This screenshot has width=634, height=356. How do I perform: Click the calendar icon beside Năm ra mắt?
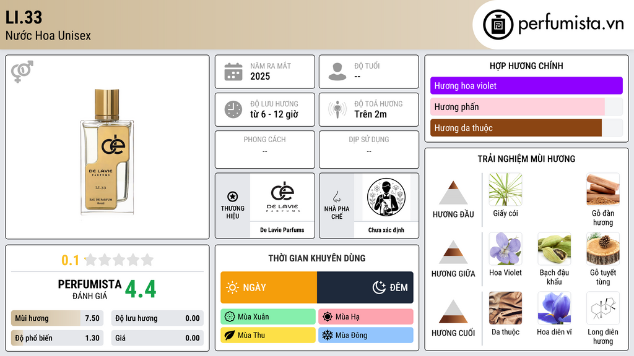[233, 72]
